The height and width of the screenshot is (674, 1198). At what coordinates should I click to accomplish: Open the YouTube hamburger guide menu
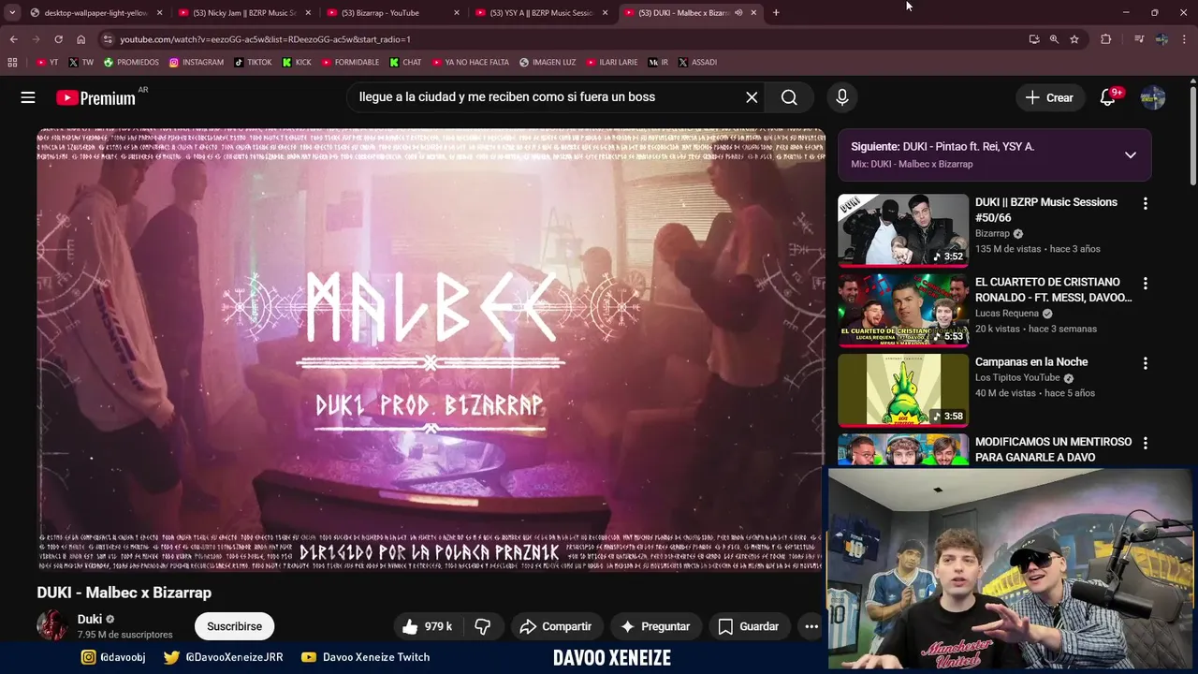28,97
